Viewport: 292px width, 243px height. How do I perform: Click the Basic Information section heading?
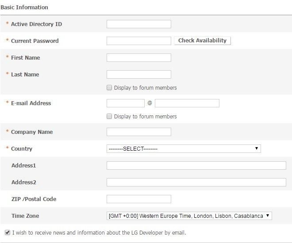[24, 8]
